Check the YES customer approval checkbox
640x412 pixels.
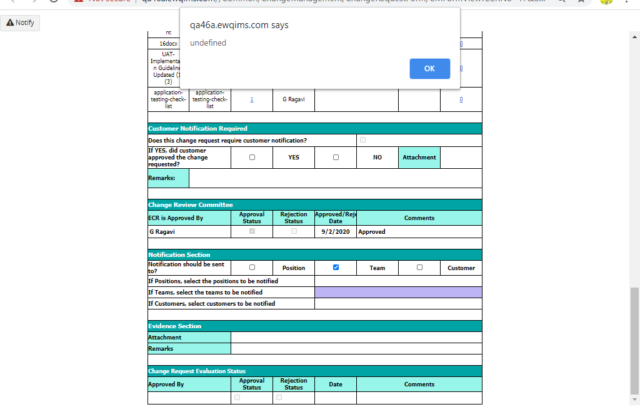click(x=252, y=157)
